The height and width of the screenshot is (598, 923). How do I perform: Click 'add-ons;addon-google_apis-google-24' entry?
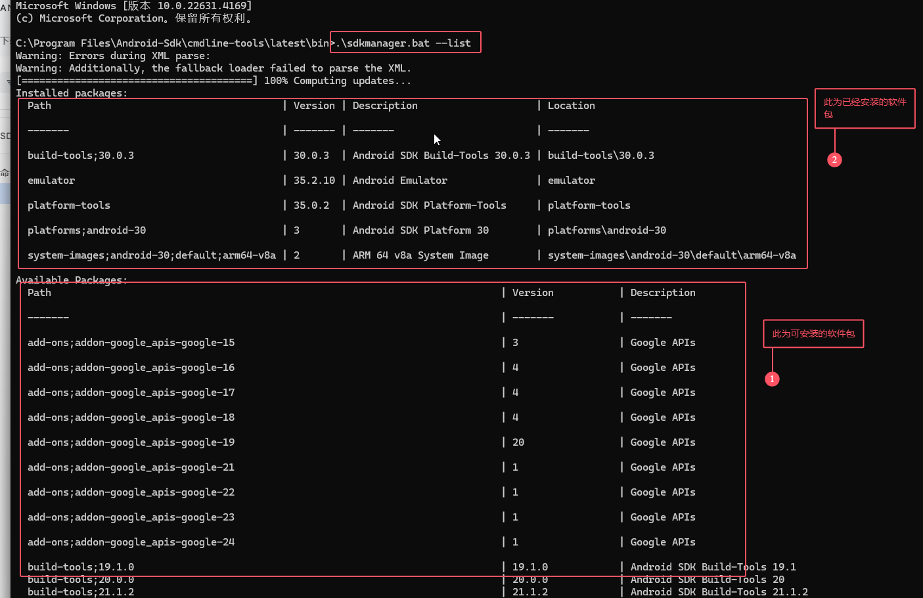(131, 542)
